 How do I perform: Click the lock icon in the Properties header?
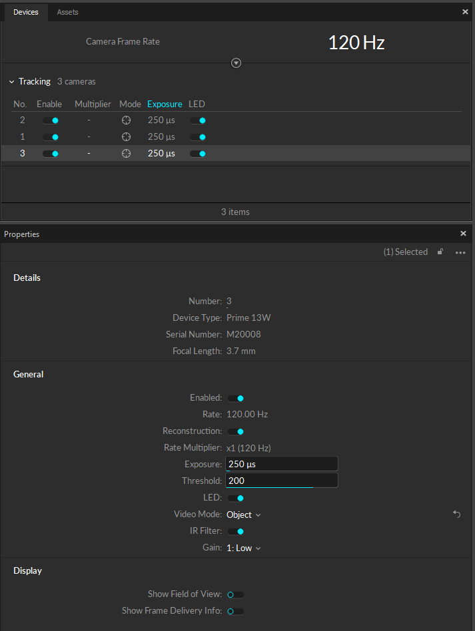440,252
